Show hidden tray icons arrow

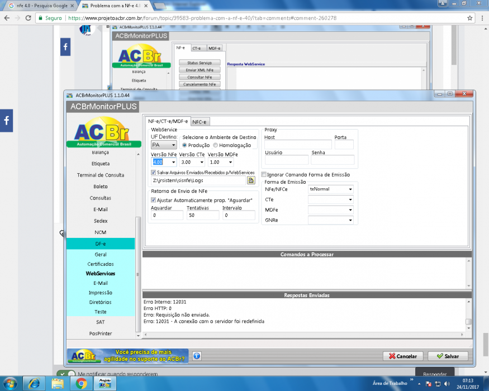420,384
